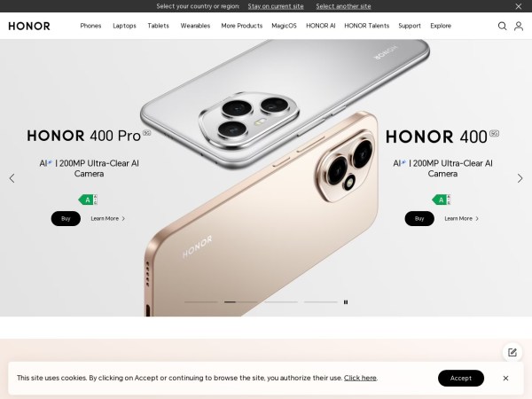Jump to the fourth carousel indicator
The image size is (532, 399).
321,301
